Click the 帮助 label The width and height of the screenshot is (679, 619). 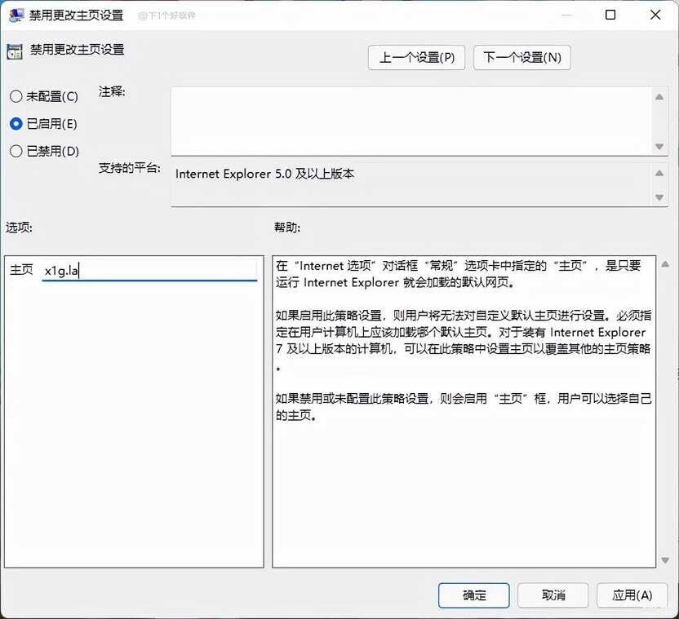point(287,228)
